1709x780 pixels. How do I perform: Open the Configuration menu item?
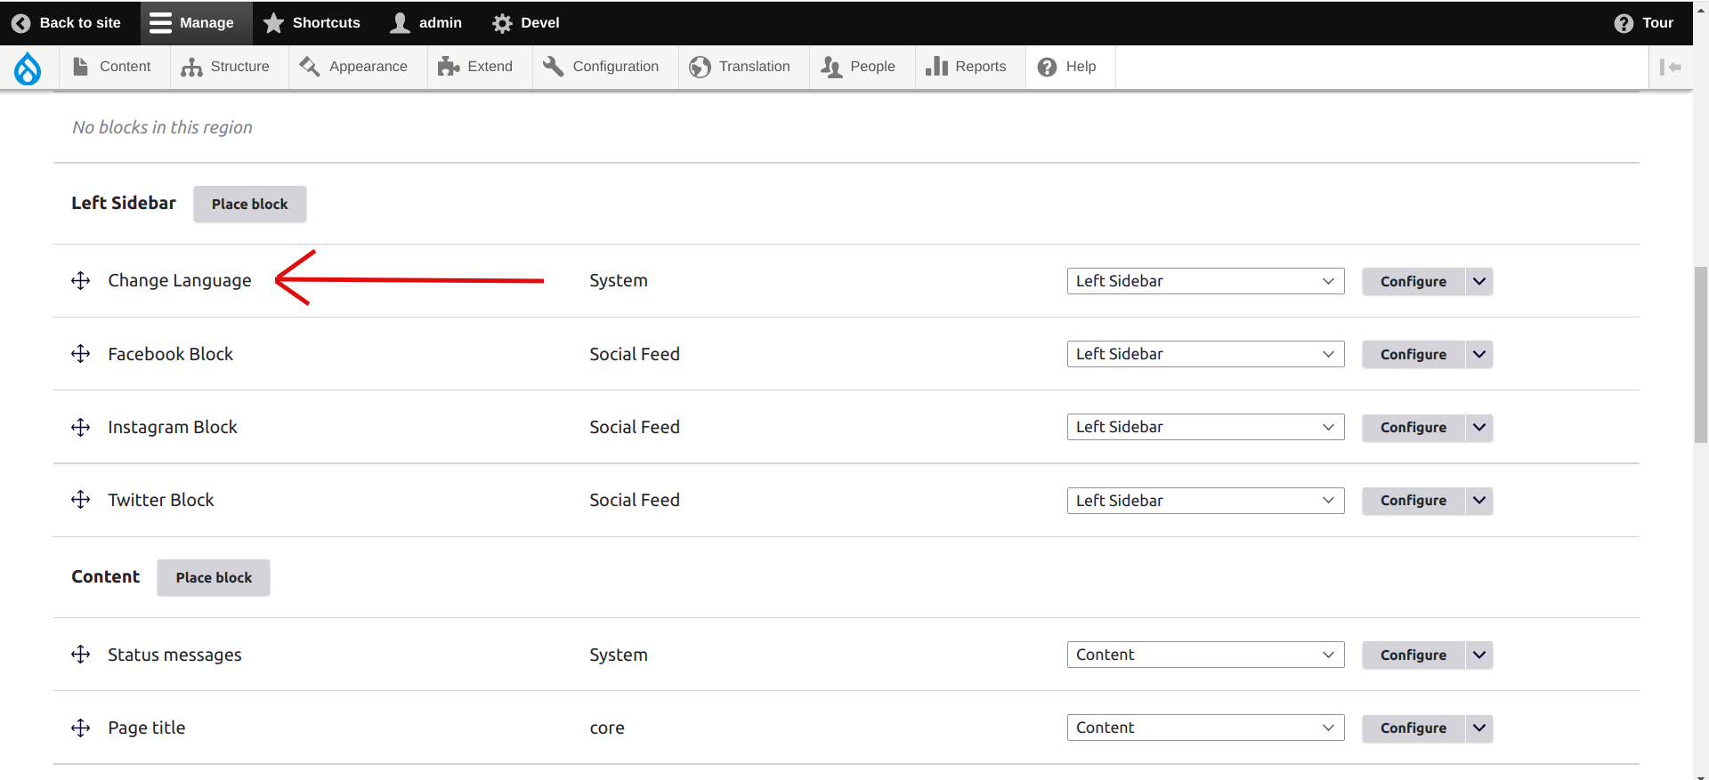point(601,67)
